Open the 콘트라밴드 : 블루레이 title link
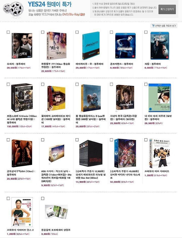 coord(122,64)
